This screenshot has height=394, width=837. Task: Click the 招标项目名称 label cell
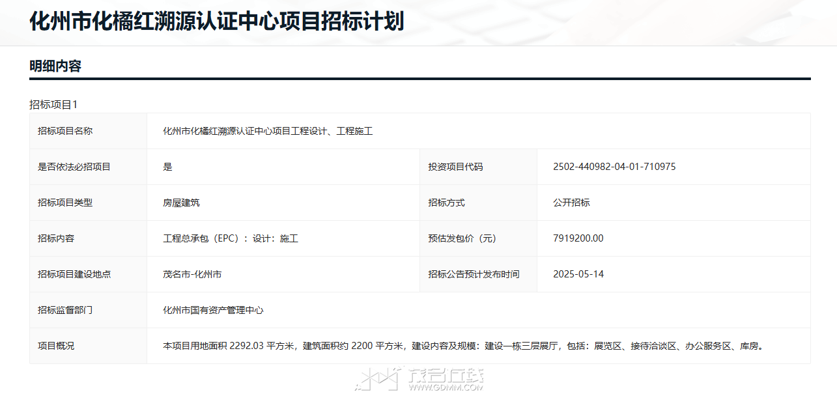[x=88, y=131]
